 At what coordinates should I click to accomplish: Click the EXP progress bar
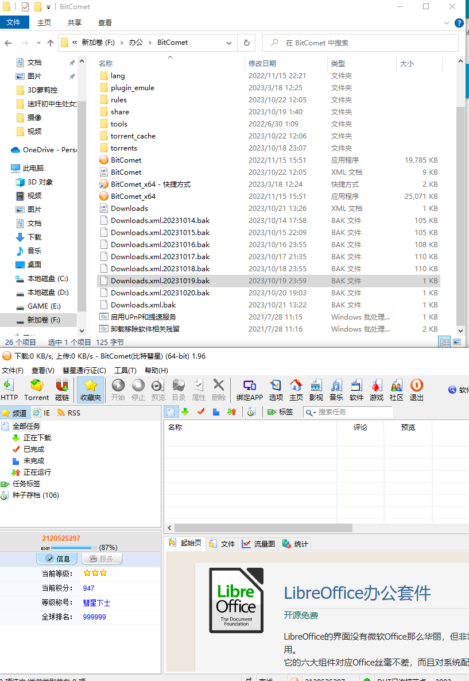point(74,548)
